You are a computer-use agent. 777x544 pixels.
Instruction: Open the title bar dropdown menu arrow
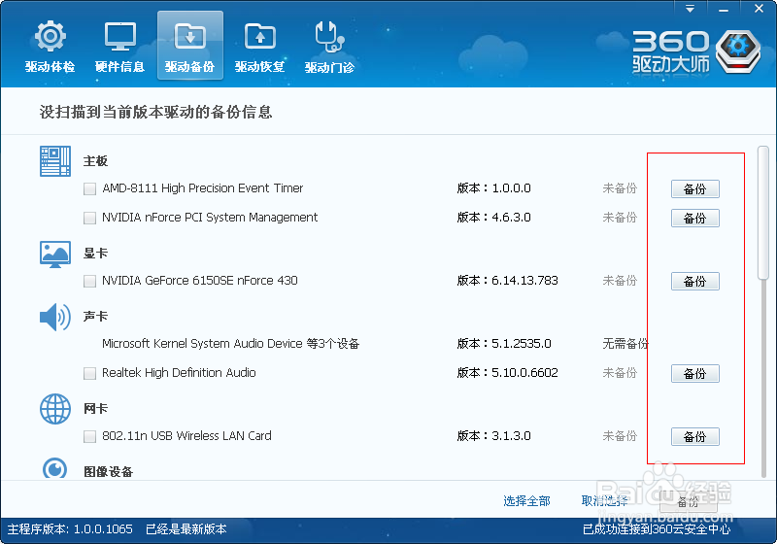(690, 9)
